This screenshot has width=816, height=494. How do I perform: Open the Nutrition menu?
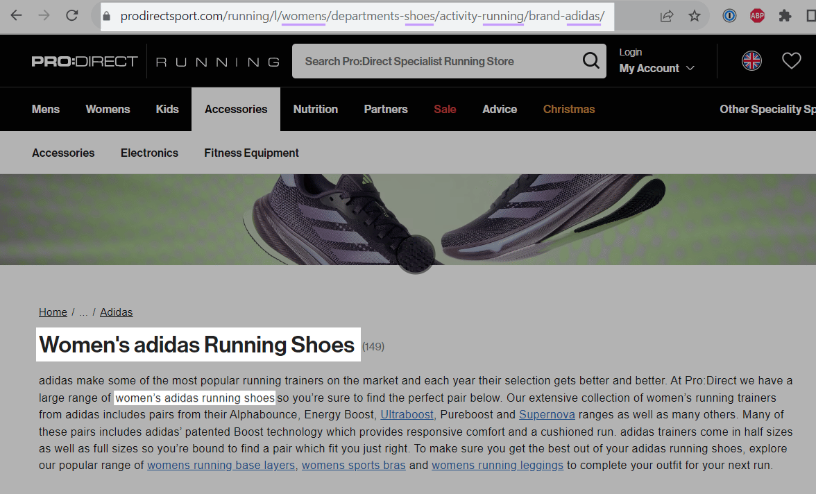(x=315, y=110)
